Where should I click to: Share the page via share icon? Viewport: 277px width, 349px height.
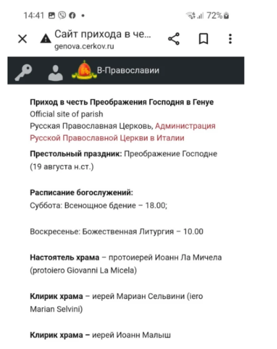pos(174,39)
